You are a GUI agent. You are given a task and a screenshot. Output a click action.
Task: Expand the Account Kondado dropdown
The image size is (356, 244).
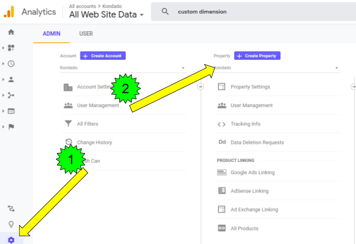coord(122,68)
